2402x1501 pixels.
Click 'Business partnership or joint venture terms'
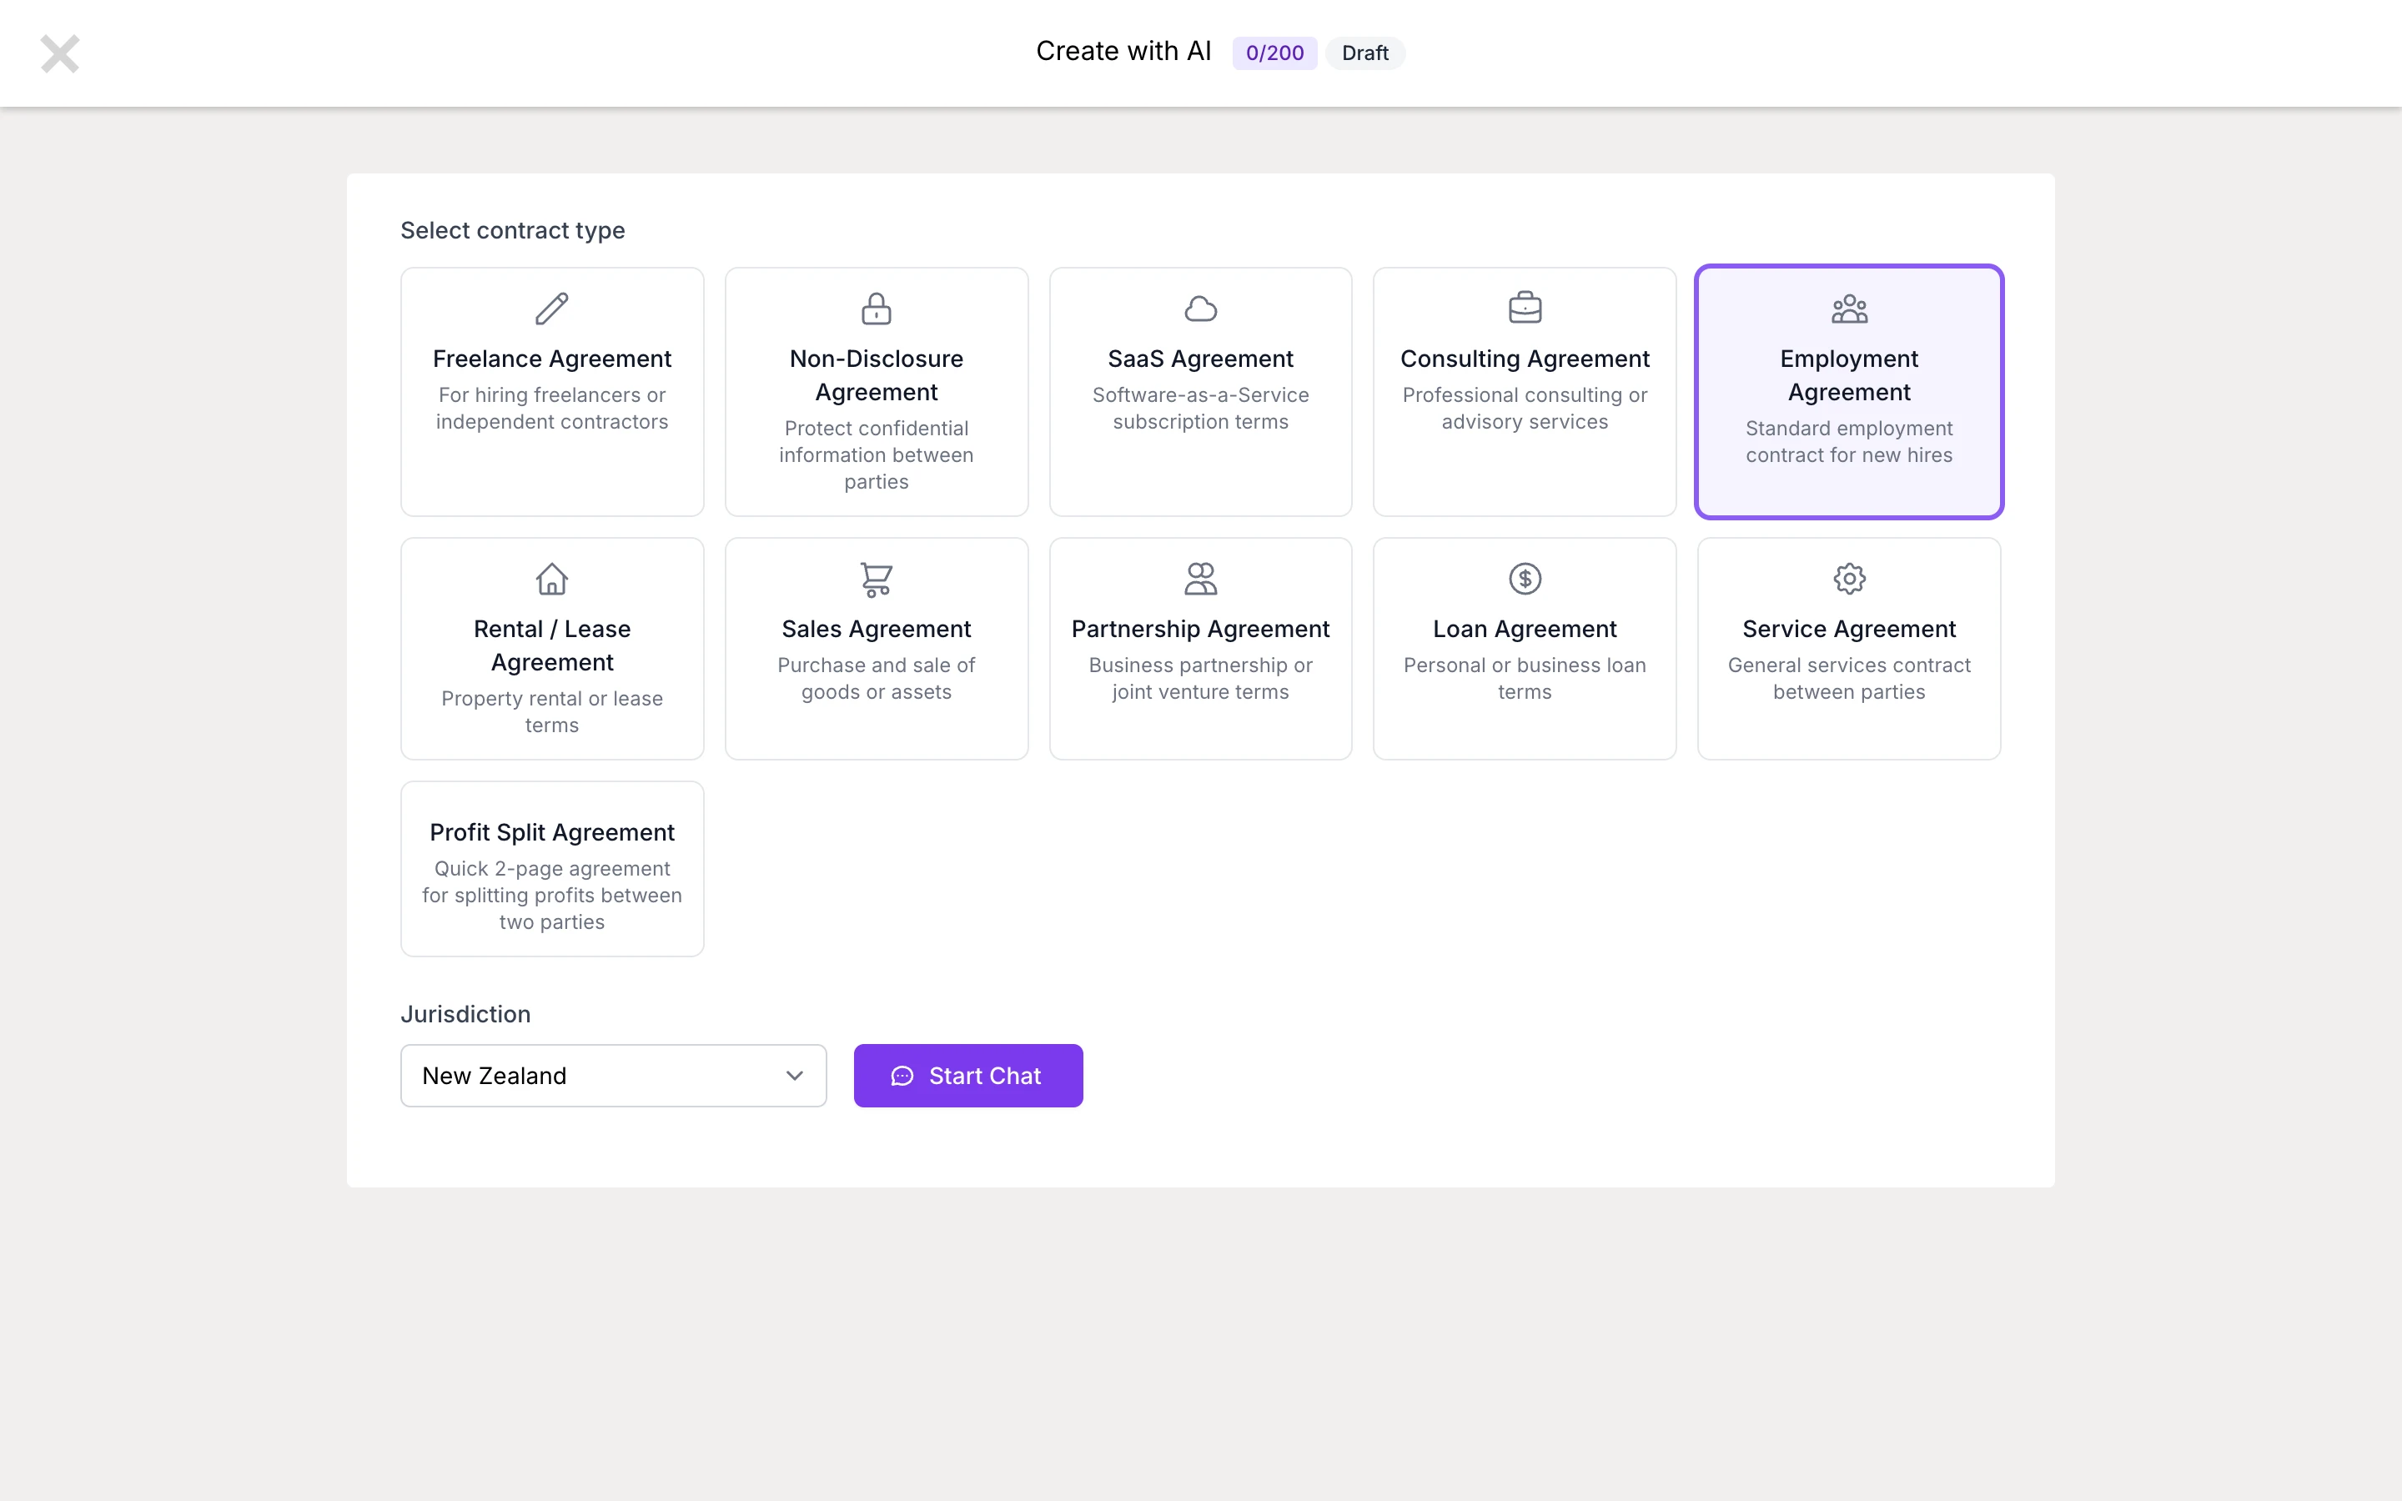click(x=1201, y=678)
